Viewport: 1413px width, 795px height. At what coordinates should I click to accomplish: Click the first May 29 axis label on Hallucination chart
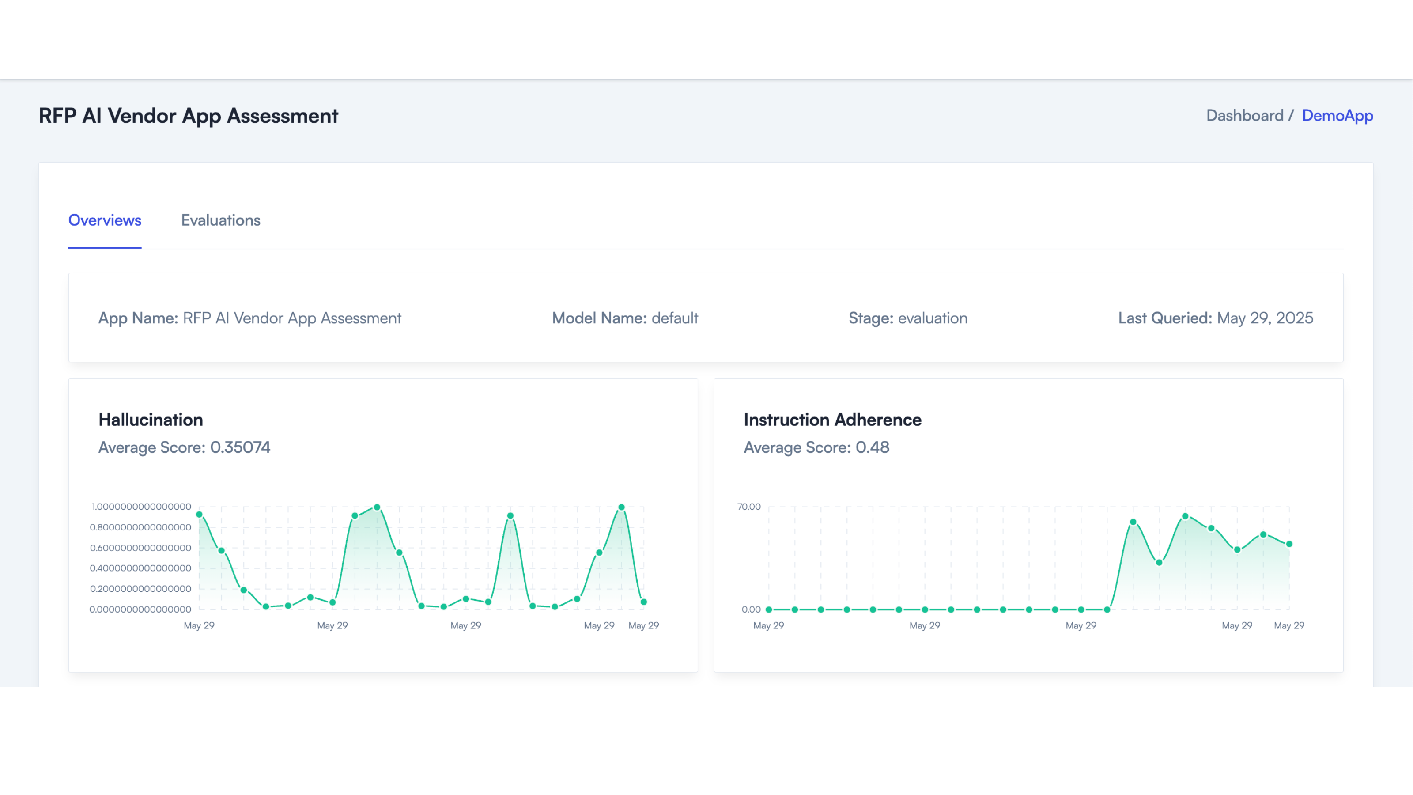point(199,625)
